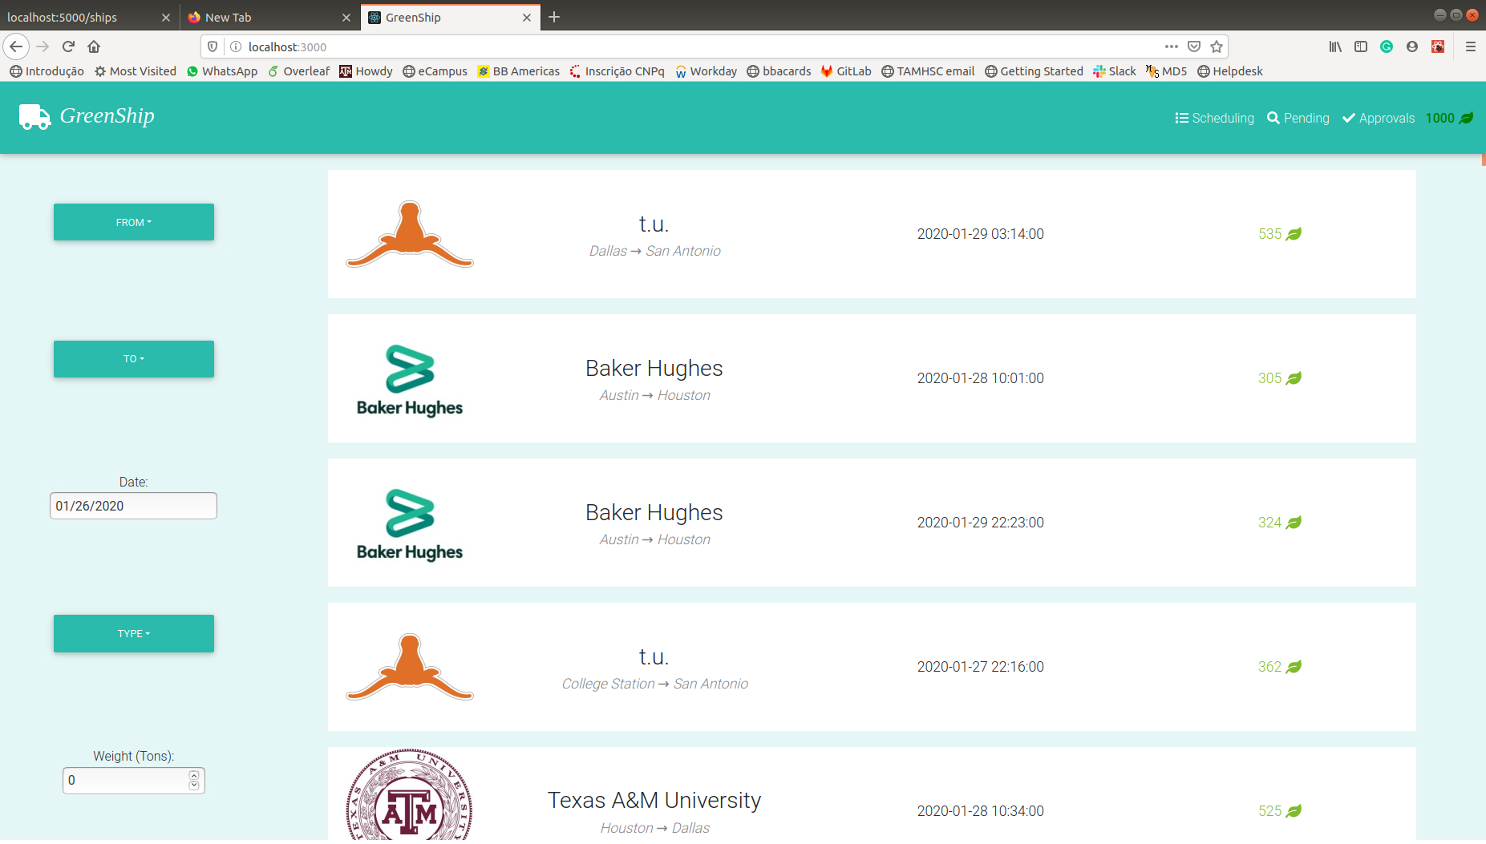This screenshot has height=844, width=1486.
Task: Click the Grammarly extension icon
Action: tap(1387, 46)
